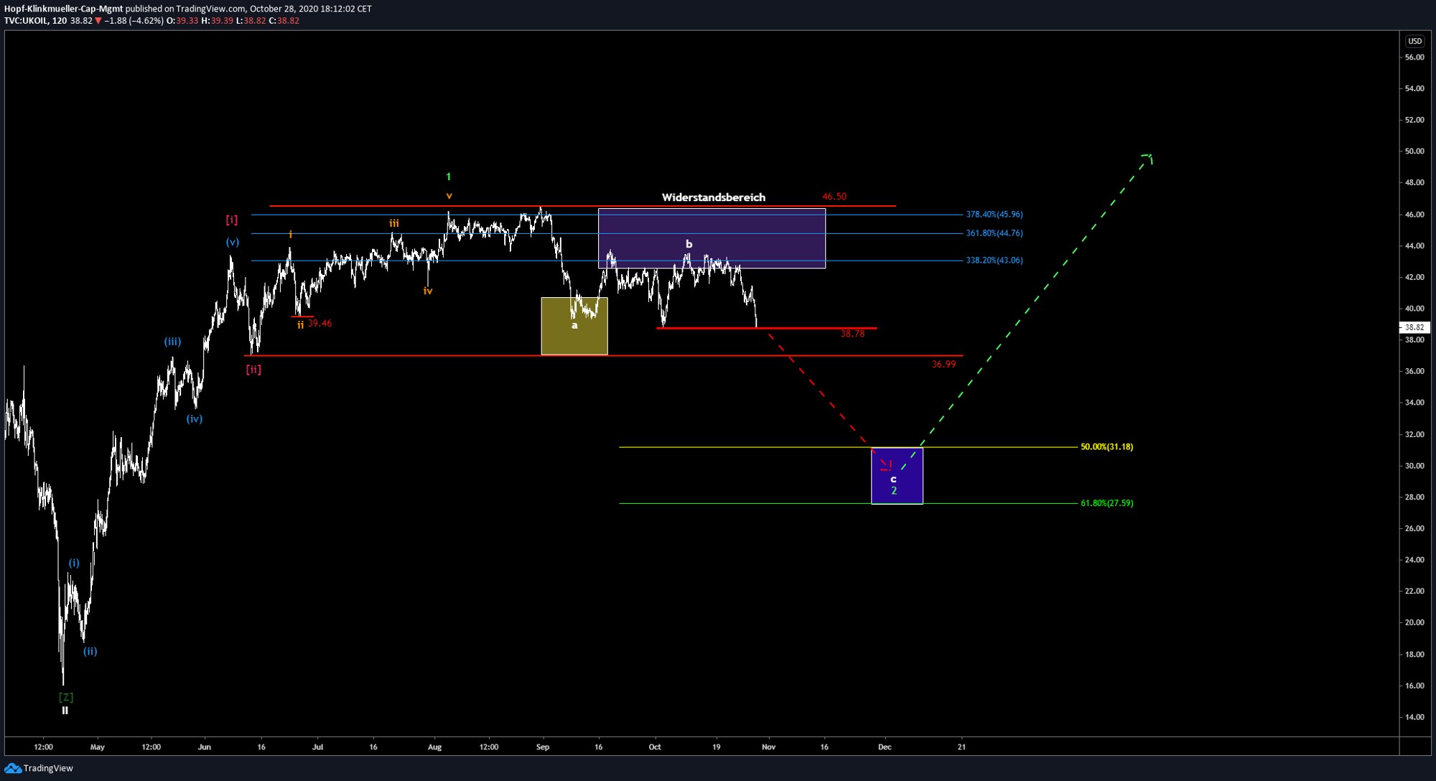Click the Sep time axis label
The width and height of the screenshot is (1436, 781).
click(543, 747)
